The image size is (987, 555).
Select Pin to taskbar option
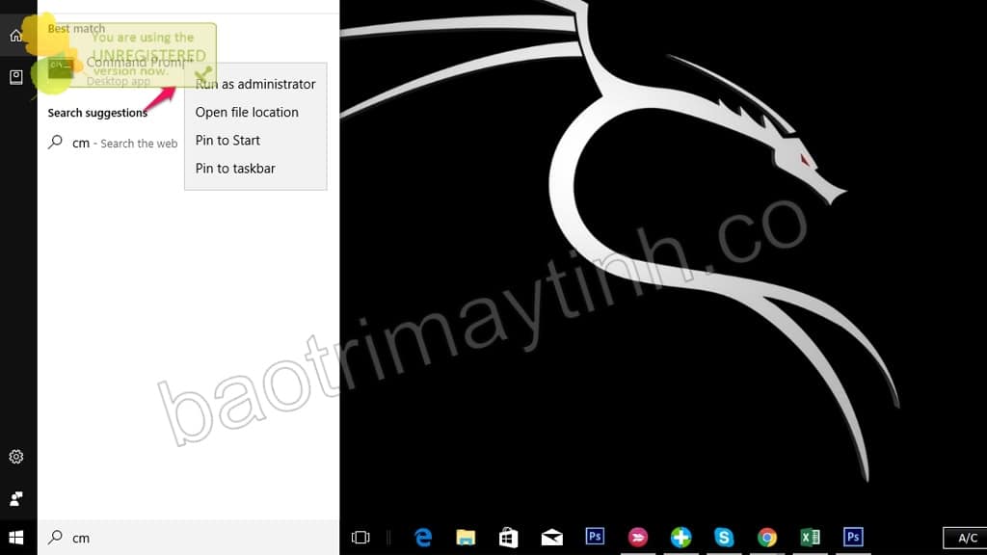coord(235,168)
